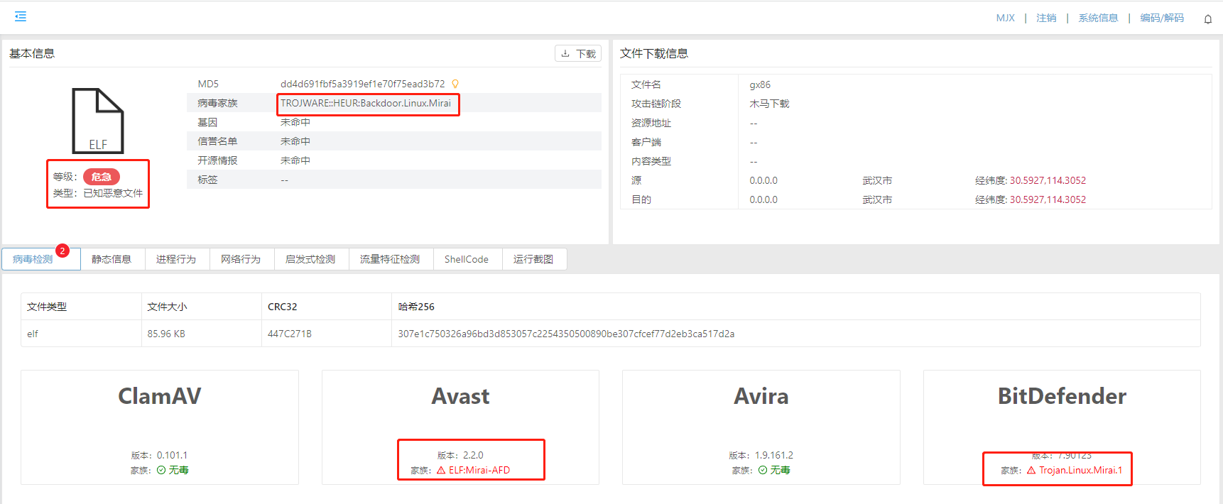Click the Trojan.Linux.Mirai.1 detection name
1223x504 pixels.
[1081, 470]
